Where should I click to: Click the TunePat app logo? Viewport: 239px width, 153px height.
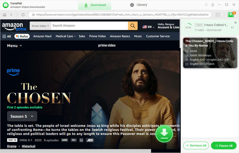pos(6,5)
